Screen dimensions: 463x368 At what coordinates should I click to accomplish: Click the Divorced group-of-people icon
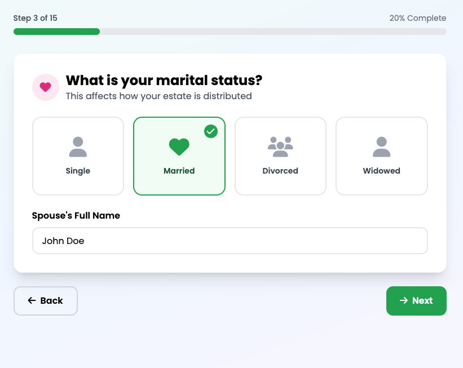coord(280,147)
